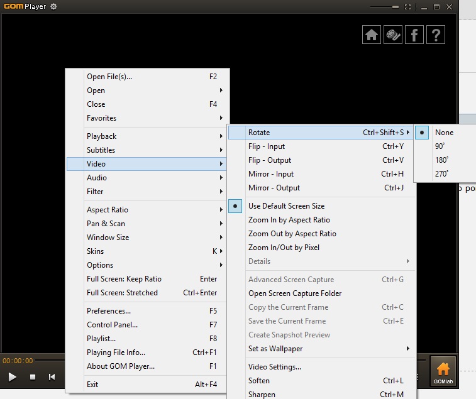Screen dimensions: 476x399
Task: Click the playback seek bar
Action: click(x=50, y=361)
